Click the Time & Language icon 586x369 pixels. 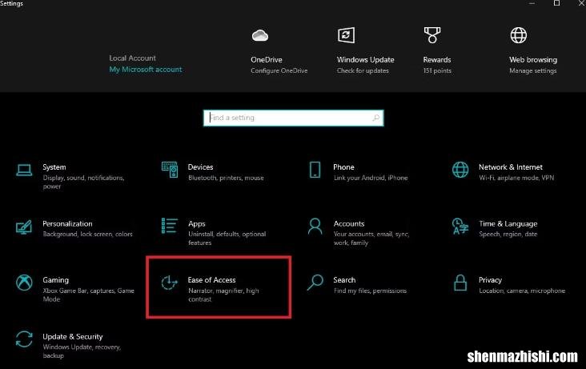point(460,227)
